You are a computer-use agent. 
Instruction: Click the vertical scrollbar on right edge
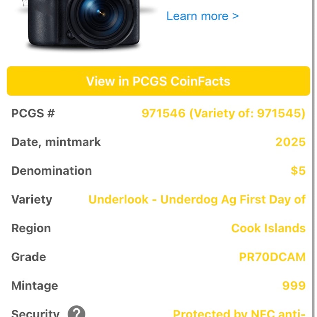pos(313,158)
